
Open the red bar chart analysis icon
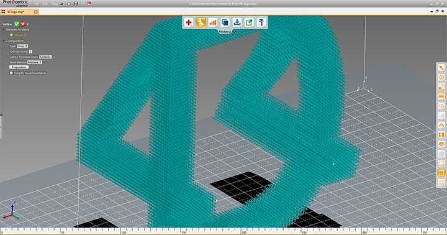click(x=213, y=22)
